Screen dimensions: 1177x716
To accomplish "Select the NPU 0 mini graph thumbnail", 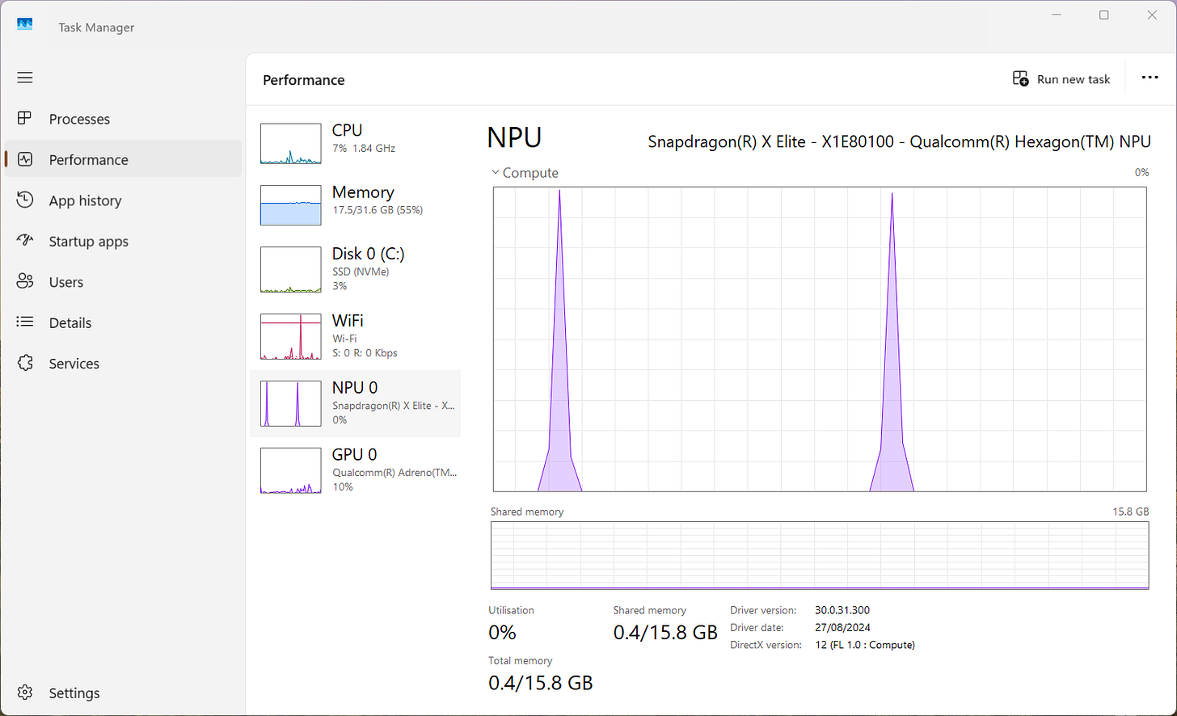I will coord(291,403).
